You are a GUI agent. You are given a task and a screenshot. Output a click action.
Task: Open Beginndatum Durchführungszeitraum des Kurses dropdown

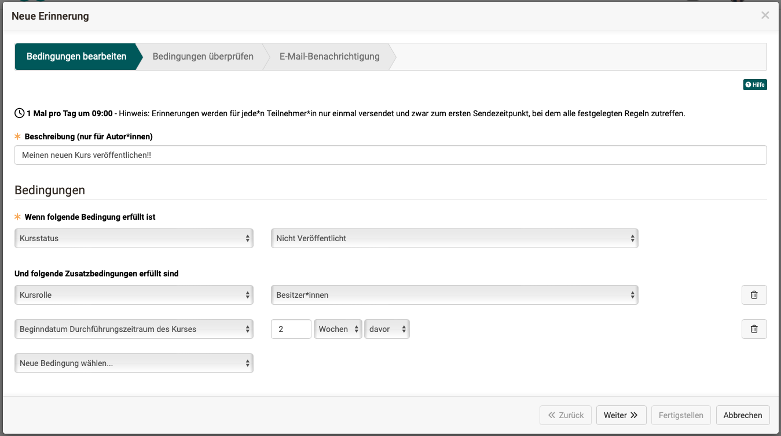click(x=134, y=329)
